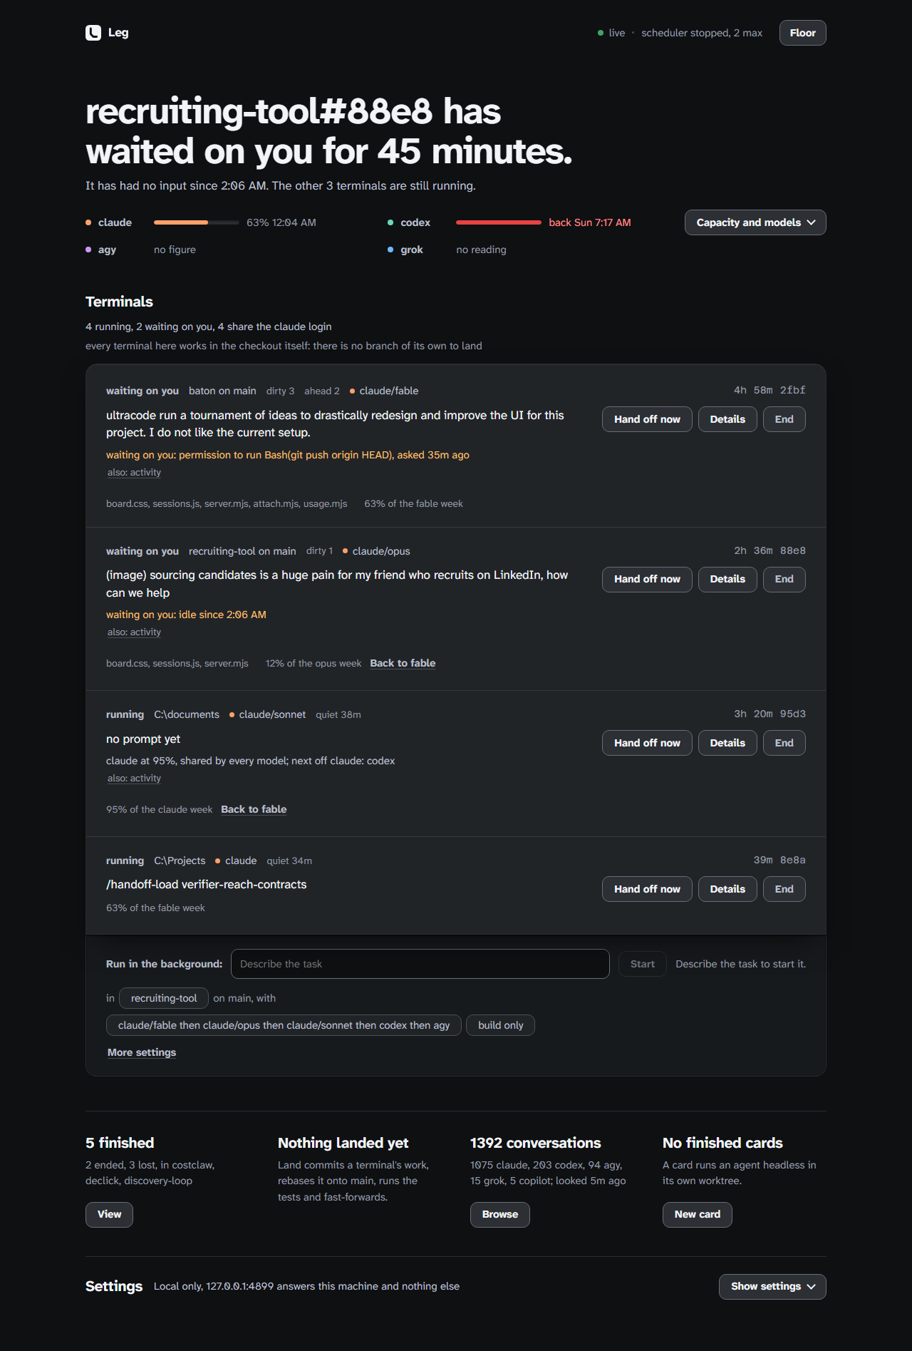This screenshot has width=912, height=1351.
Task: Hand off now for terminal 95d3
Action: 647,743
